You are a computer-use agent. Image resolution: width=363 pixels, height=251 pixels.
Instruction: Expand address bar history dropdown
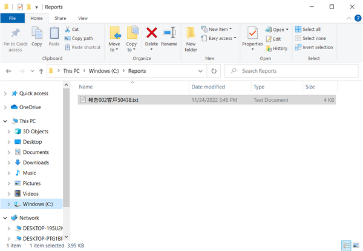(x=200, y=71)
